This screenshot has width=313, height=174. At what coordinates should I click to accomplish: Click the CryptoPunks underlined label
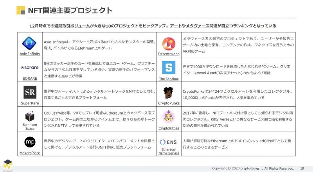169,103
